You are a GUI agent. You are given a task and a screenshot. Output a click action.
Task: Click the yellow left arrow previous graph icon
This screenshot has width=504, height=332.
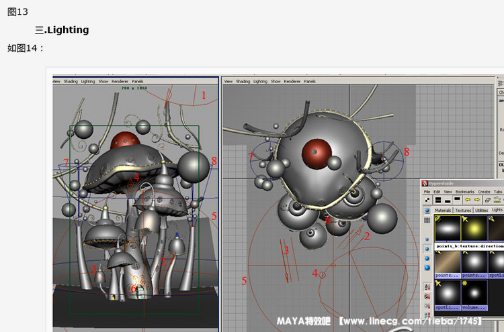468,200
